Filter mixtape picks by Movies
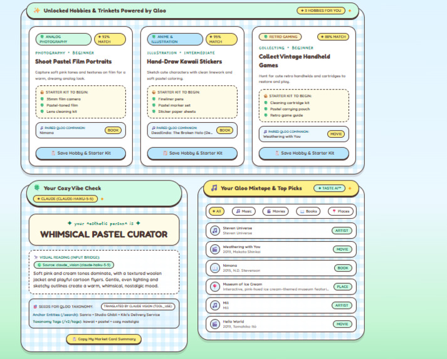This screenshot has height=359, width=447. click(x=276, y=211)
